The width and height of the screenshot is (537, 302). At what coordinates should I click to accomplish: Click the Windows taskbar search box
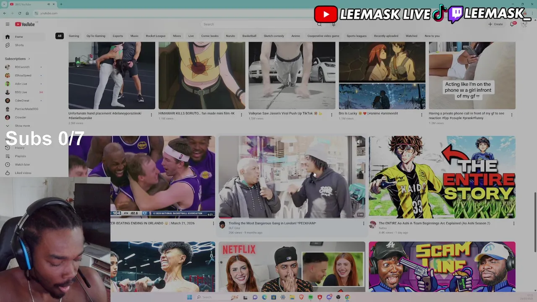point(218,297)
